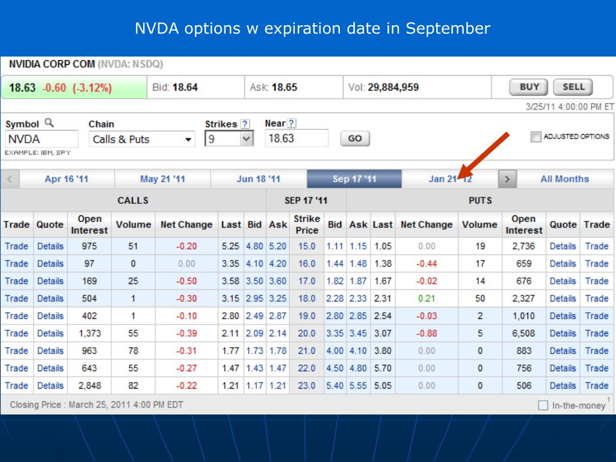Click calls Trade link for strike 23.0
Image resolution: width=616 pixels, height=462 pixels.
[x=16, y=386]
